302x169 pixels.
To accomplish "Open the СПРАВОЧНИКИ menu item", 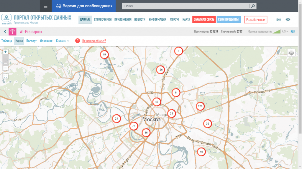I will 103,19.
